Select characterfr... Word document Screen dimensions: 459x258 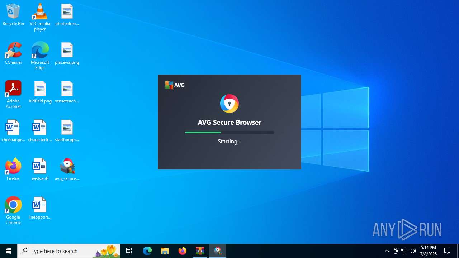[40, 131]
